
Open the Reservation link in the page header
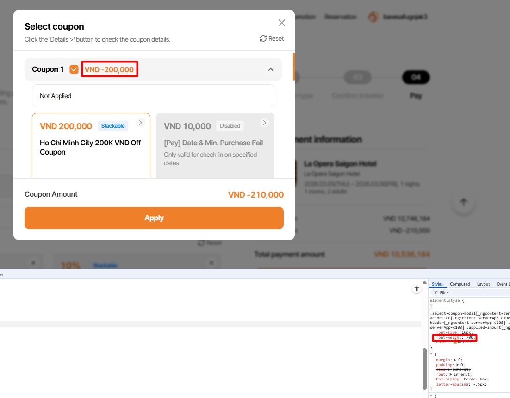click(341, 17)
